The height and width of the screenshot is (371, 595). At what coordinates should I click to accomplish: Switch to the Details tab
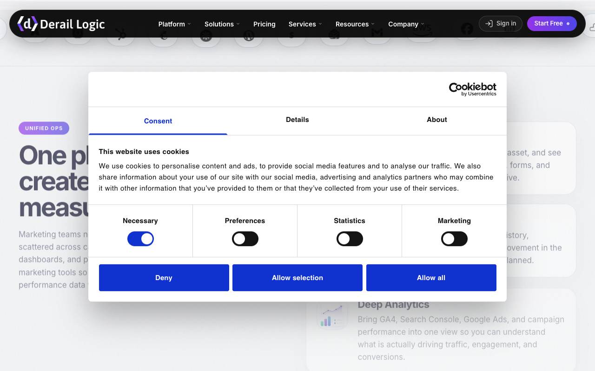[x=297, y=120]
